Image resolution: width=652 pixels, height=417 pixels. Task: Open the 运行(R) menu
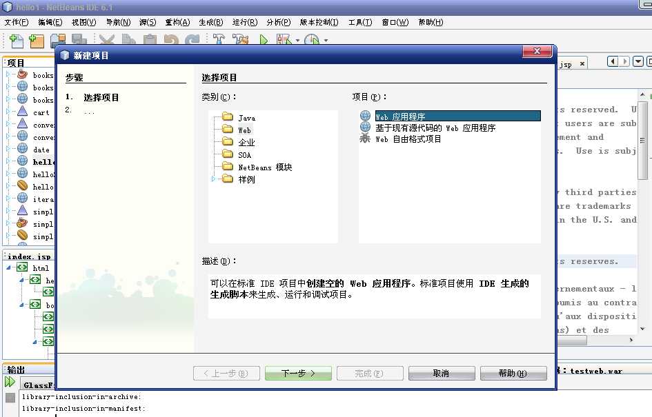[245, 23]
